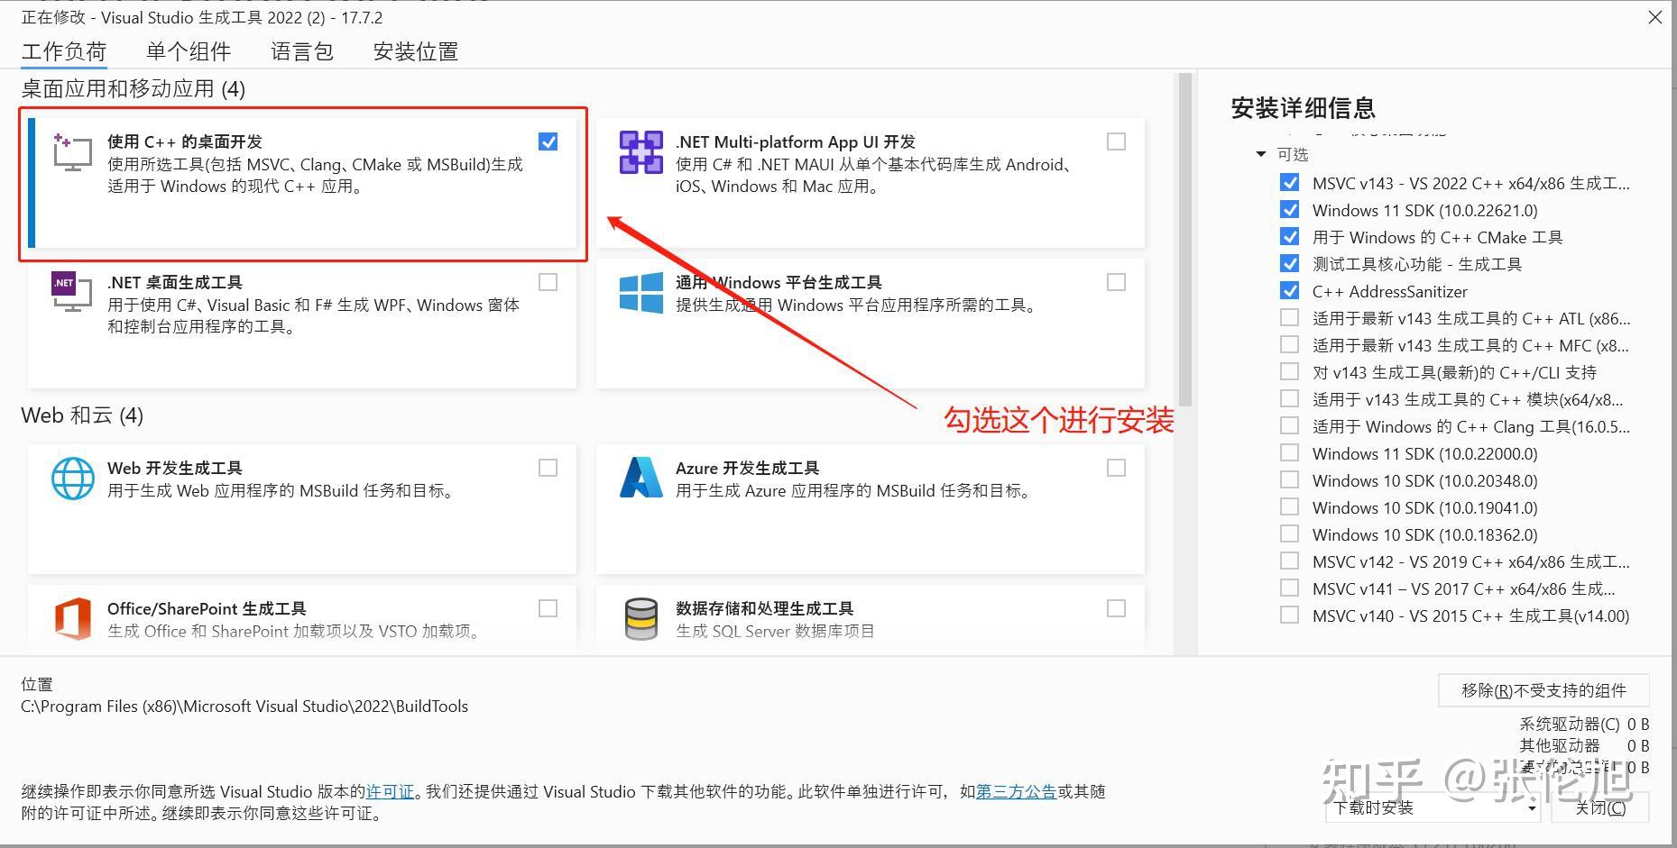Click the Office/SharePoint 生成工具 icon
Screen dimensions: 1677x848
[x=73, y=619]
